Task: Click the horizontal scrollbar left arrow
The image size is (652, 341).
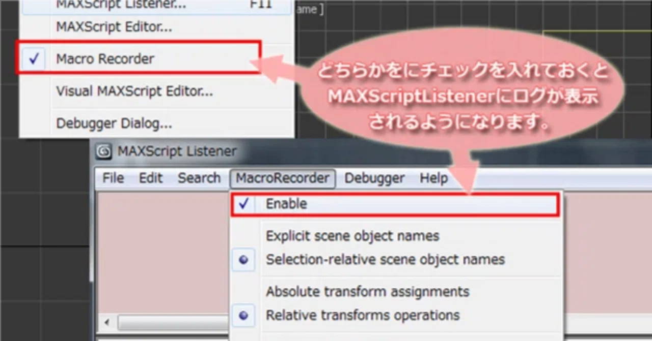Action: [x=107, y=323]
